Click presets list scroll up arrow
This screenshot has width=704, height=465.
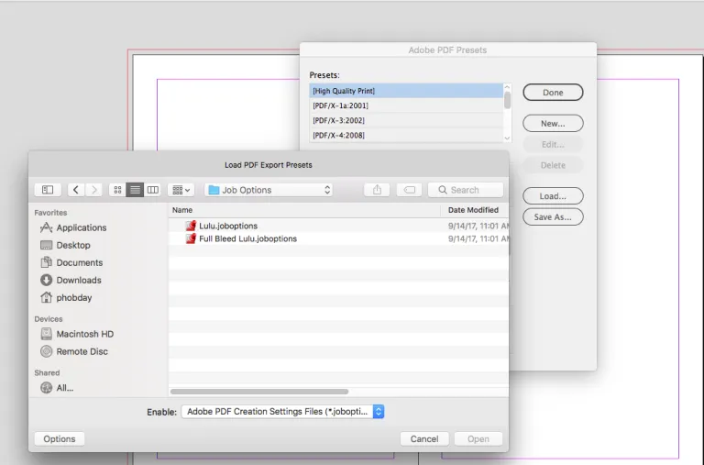(507, 87)
